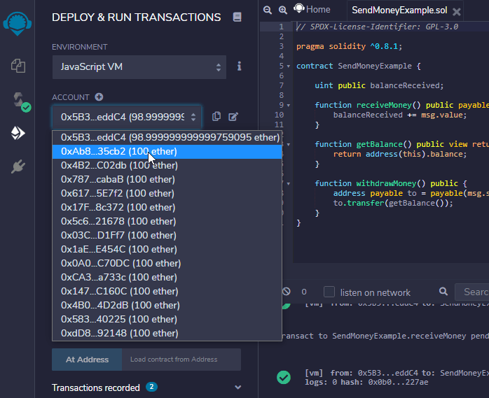
Task: Open the Remix logo home icon
Action: click(17, 24)
